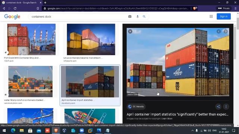
Task: Share the previewed image
Action: (x=218, y=107)
